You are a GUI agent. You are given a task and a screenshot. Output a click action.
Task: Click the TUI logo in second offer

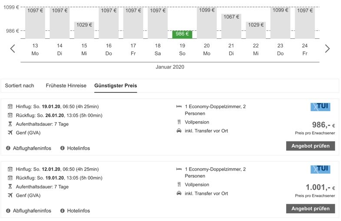(x=320, y=169)
